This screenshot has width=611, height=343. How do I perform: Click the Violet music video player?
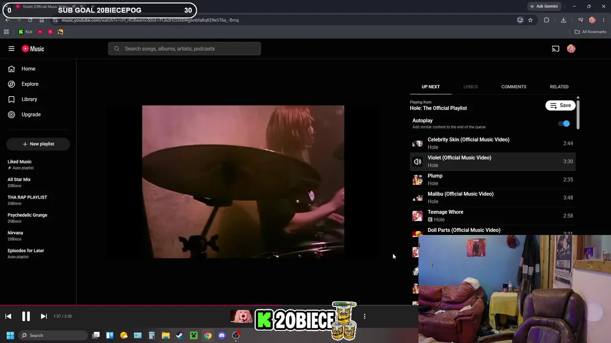coord(243,182)
